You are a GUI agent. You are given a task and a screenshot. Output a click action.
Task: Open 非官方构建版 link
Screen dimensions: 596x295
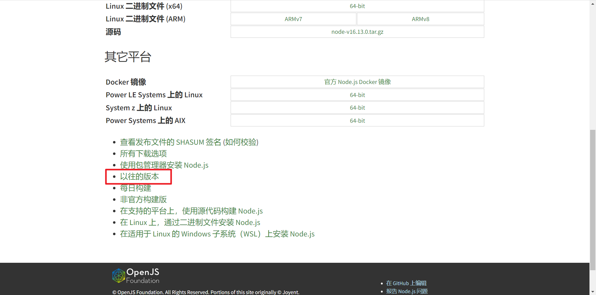(x=143, y=200)
